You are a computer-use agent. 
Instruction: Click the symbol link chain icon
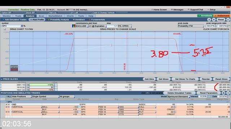click(25, 26)
